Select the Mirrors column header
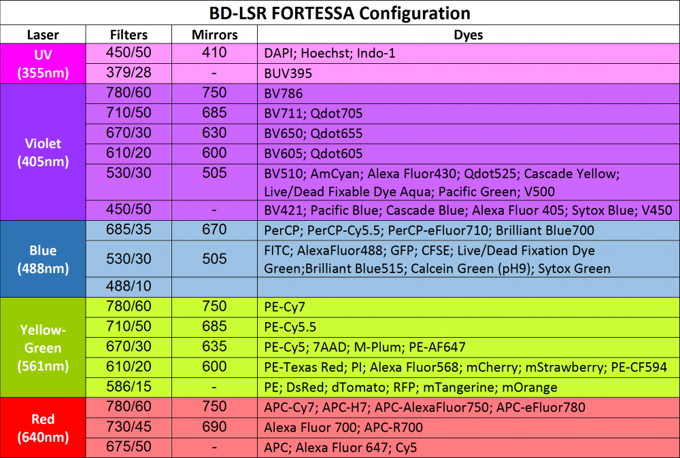 [215, 35]
